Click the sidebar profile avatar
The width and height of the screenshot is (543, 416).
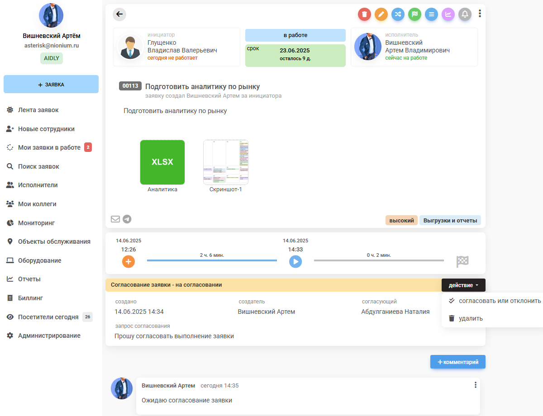[x=51, y=15]
